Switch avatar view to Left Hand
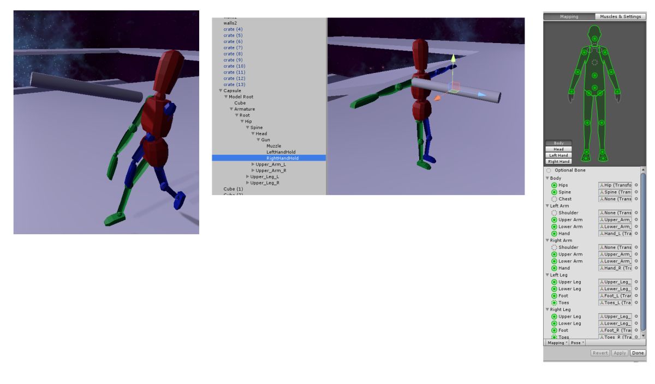The height and width of the screenshot is (384, 655). 559,155
